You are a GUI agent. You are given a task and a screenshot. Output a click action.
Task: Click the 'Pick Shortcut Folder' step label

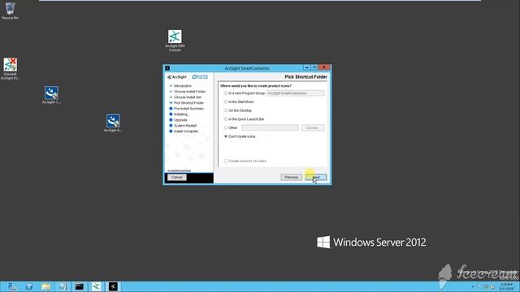[188, 103]
